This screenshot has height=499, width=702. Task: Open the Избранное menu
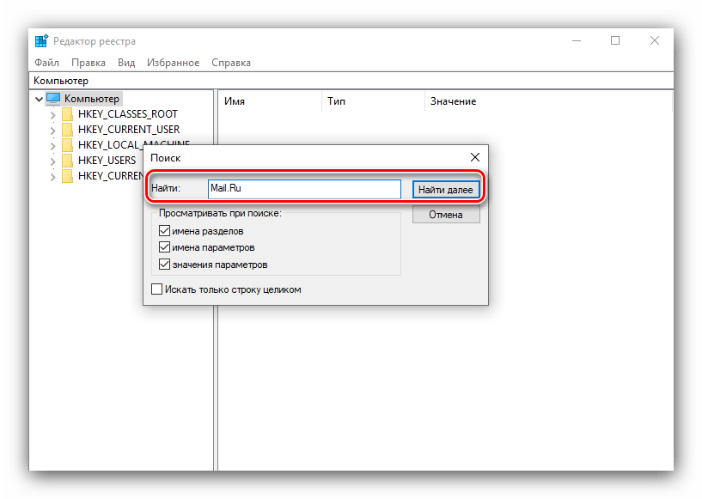(172, 63)
